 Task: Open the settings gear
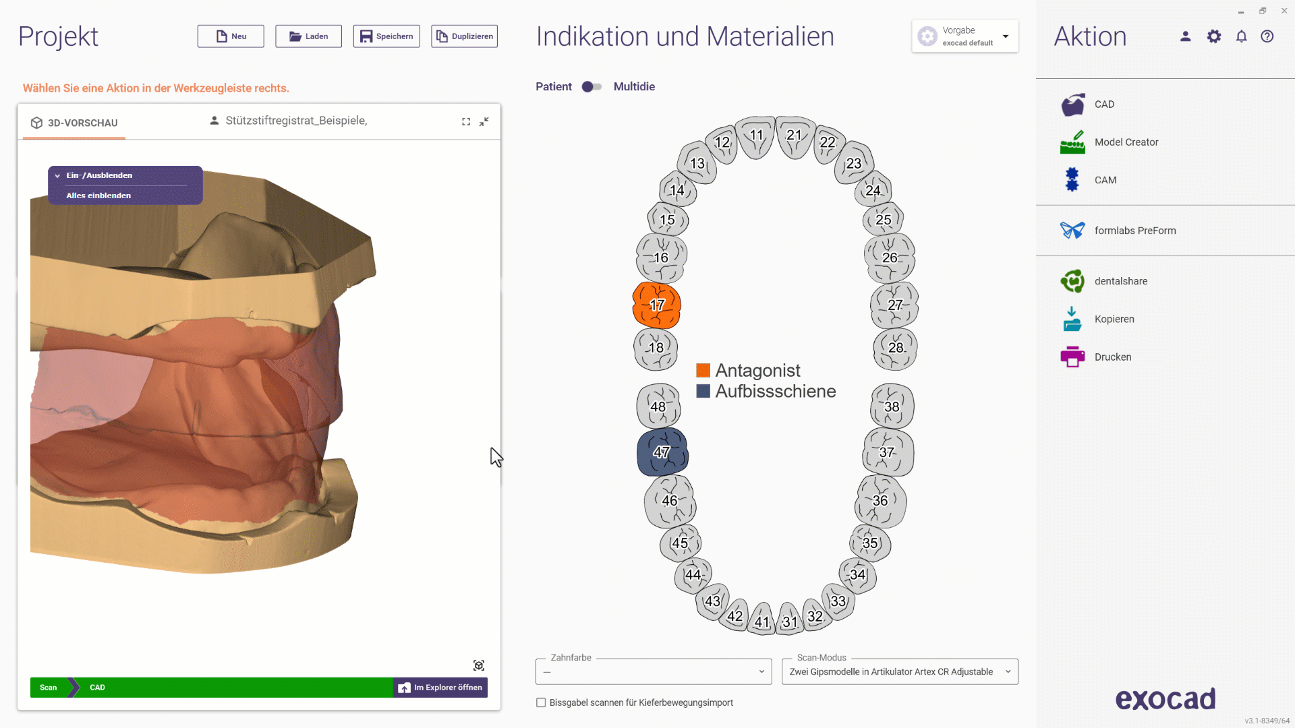pos(1214,36)
